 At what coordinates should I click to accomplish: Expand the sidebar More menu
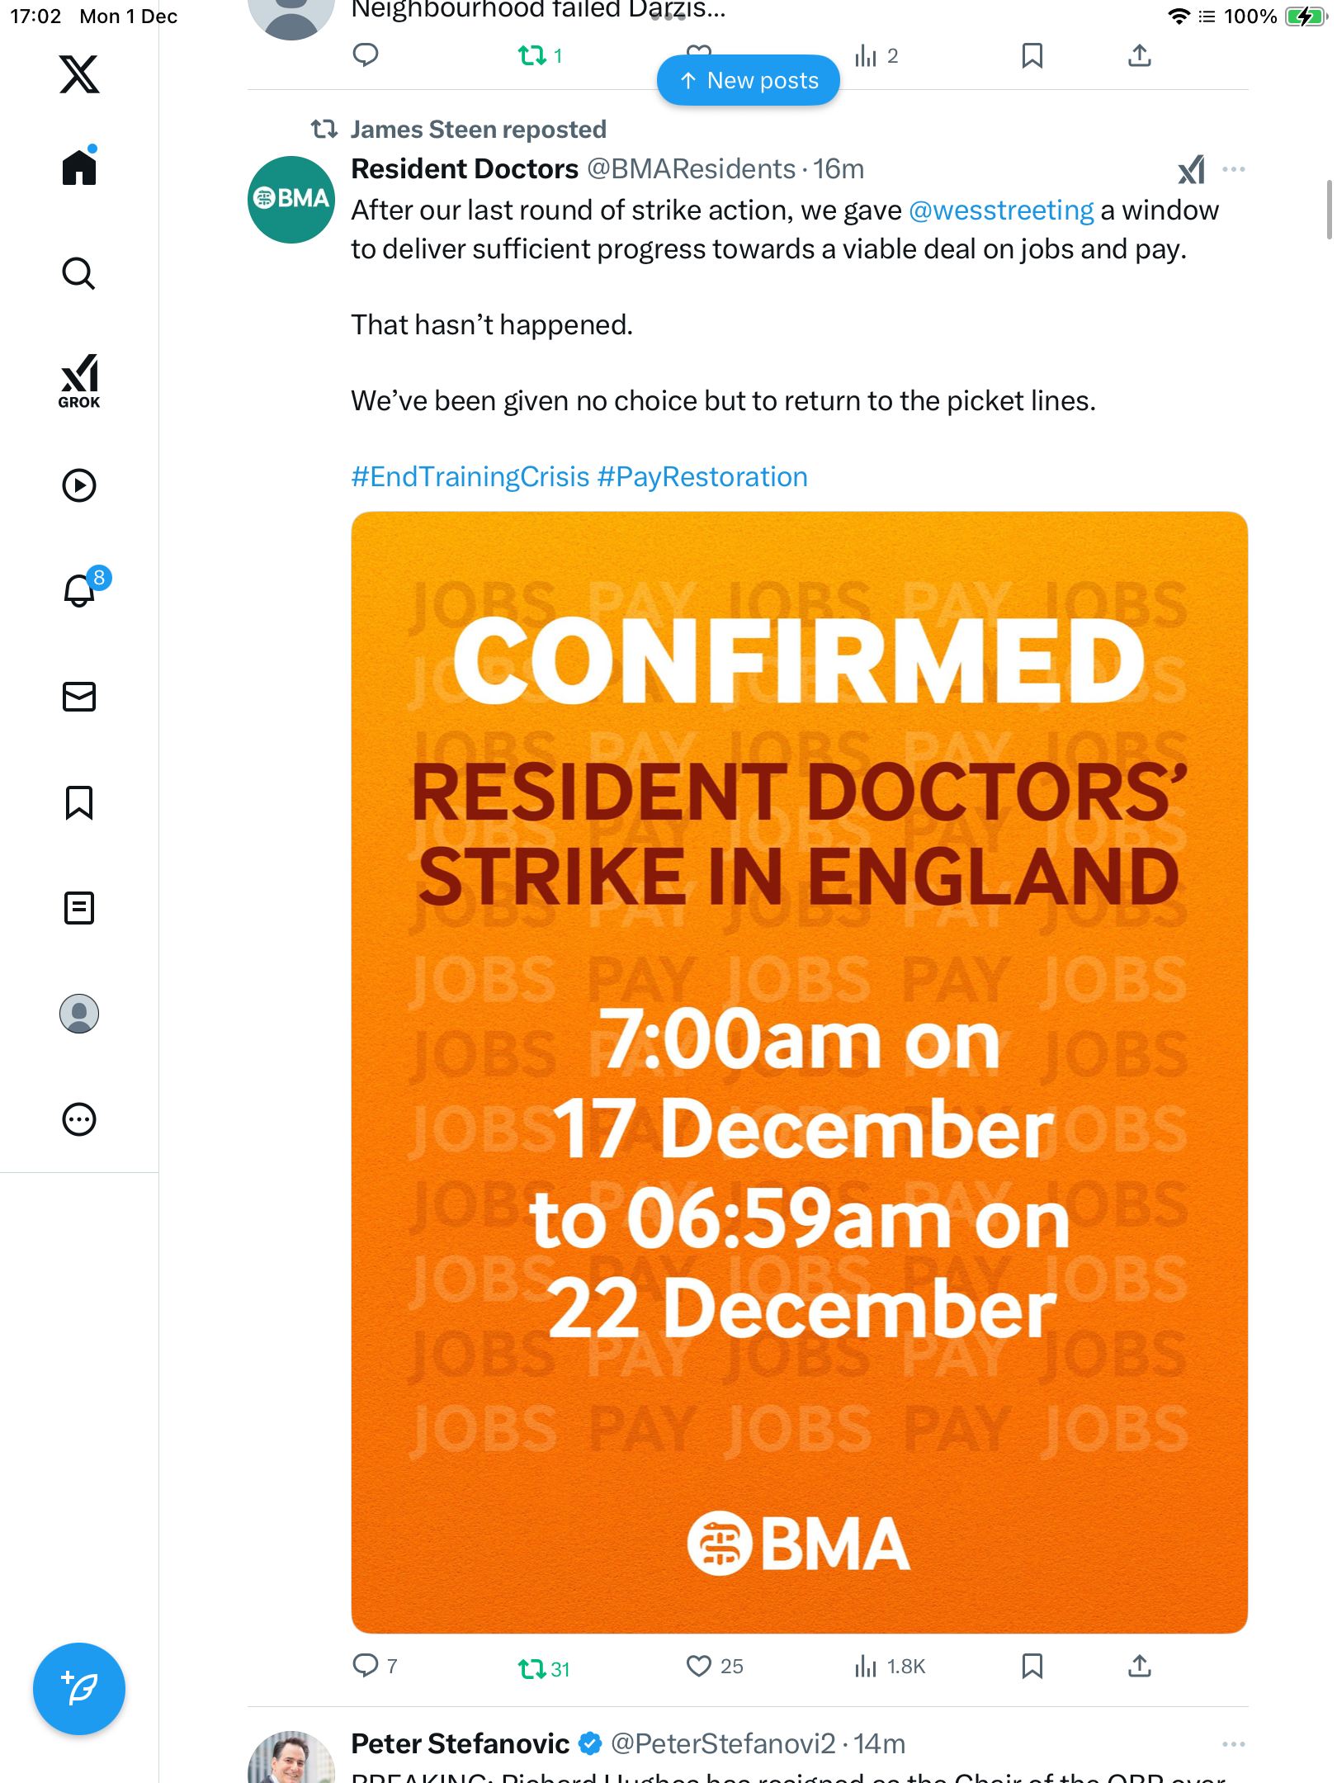pyautogui.click(x=79, y=1119)
